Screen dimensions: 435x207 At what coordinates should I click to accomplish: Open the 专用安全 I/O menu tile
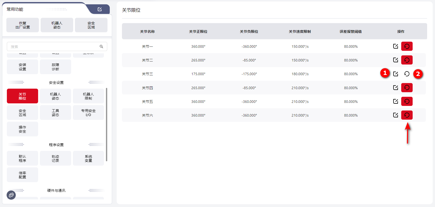point(88,113)
